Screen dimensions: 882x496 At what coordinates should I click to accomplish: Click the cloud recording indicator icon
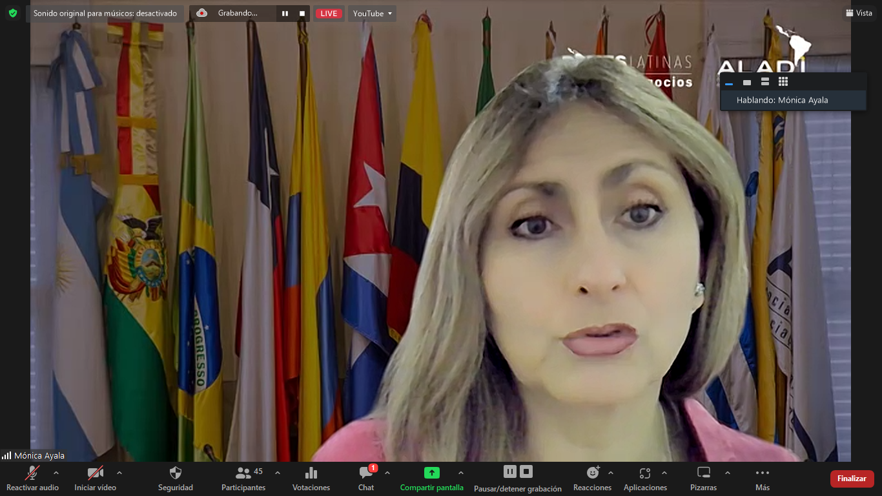pyautogui.click(x=202, y=13)
